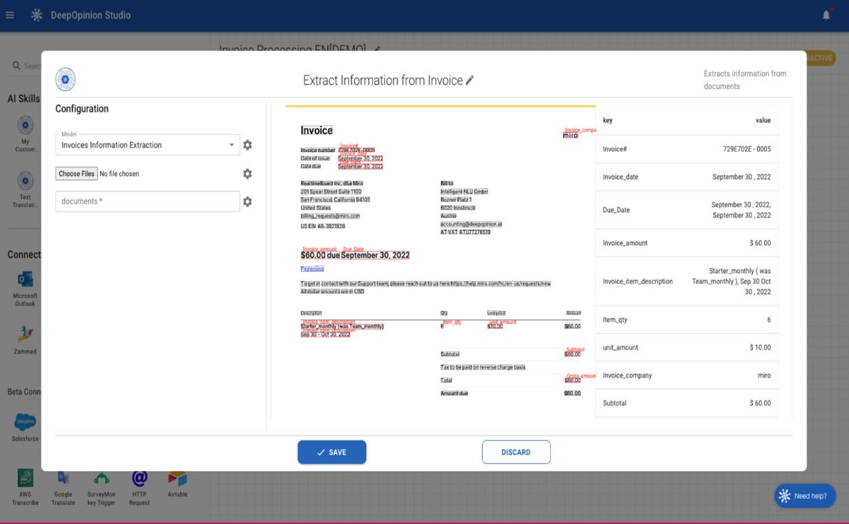Image resolution: width=849 pixels, height=524 pixels.
Task: Discard the configuration changes
Action: [x=516, y=452]
